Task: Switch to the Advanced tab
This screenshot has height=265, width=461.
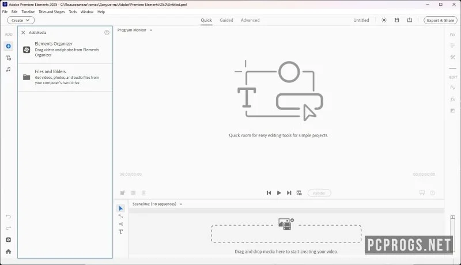Action: pyautogui.click(x=250, y=20)
